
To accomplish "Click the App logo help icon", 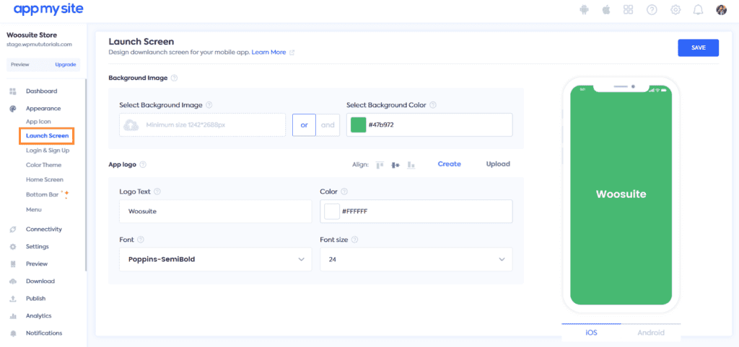I will (143, 165).
